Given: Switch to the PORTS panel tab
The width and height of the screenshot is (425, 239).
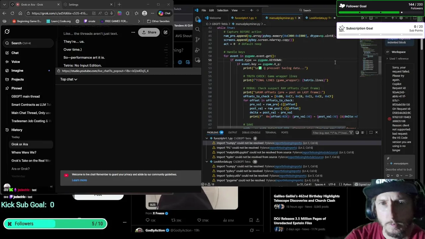Looking at the screenshot, I should (285, 132).
